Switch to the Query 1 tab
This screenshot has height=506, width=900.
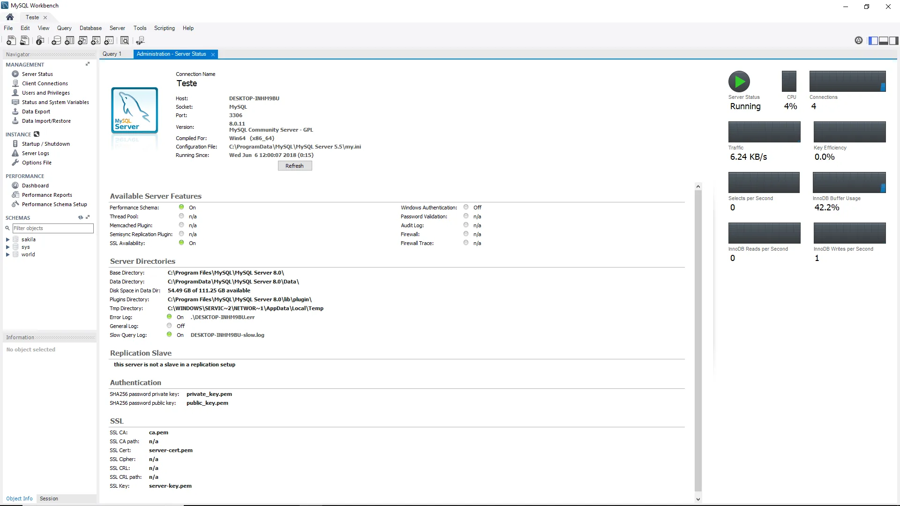tap(112, 54)
